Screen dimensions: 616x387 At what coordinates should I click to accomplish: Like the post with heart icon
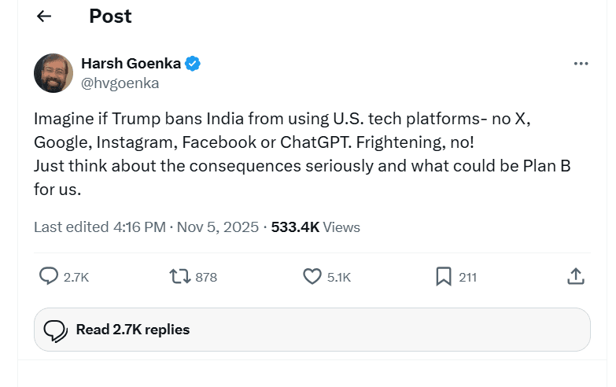point(312,276)
